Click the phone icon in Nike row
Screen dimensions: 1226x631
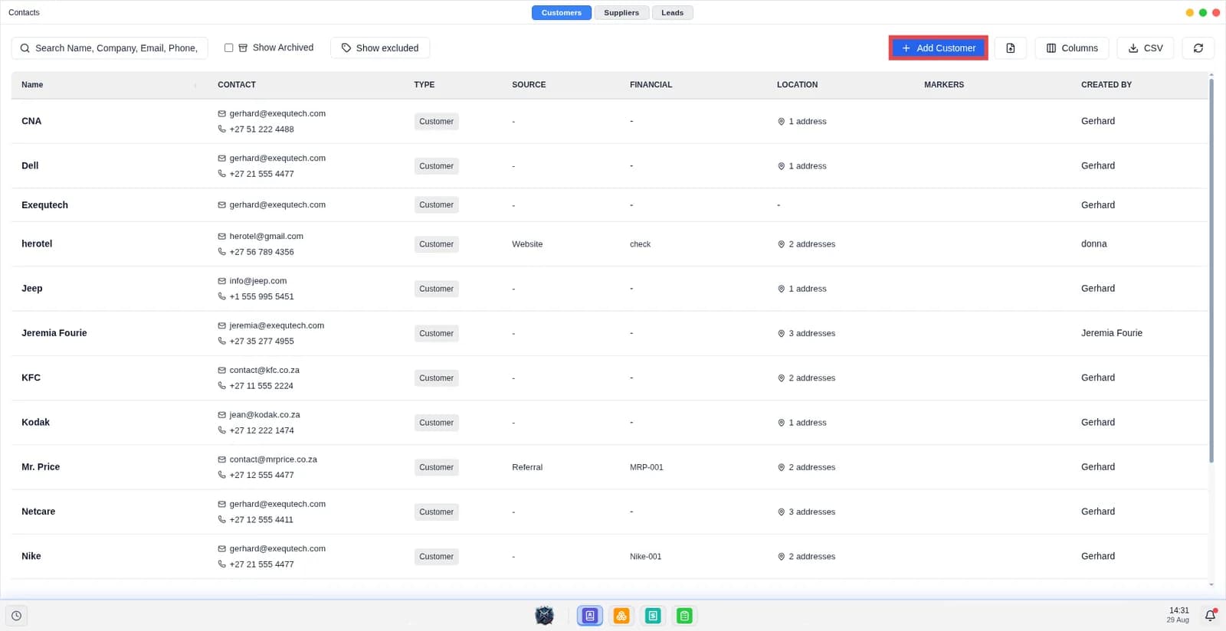[x=221, y=564]
